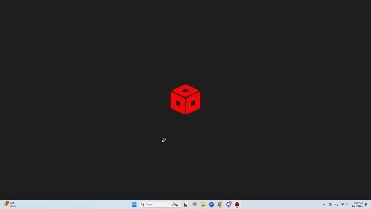371x209 pixels.
Task: Open Task View from the taskbar
Action: coord(185,204)
